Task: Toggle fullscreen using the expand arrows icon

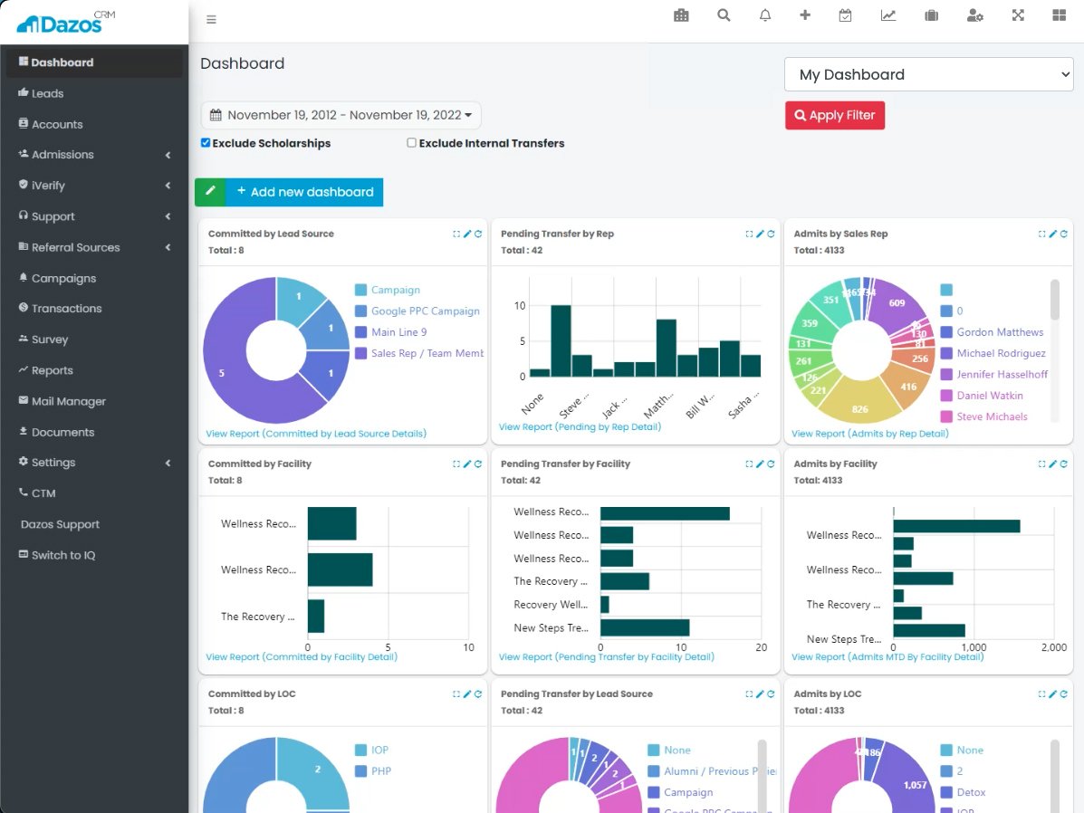Action: [x=1018, y=15]
